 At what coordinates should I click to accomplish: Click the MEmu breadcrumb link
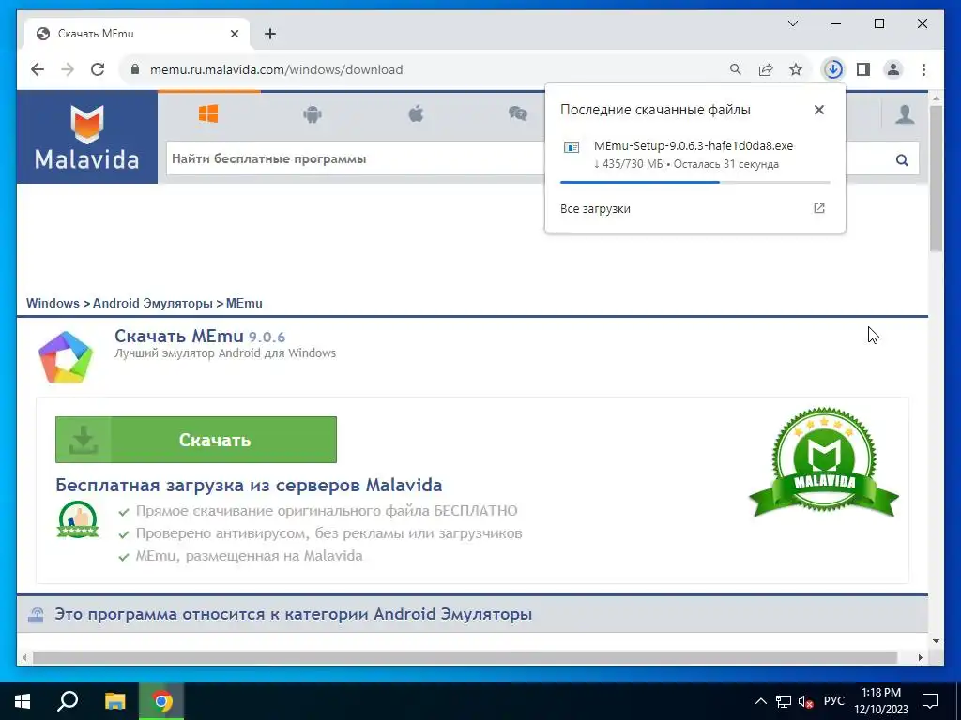tap(244, 303)
